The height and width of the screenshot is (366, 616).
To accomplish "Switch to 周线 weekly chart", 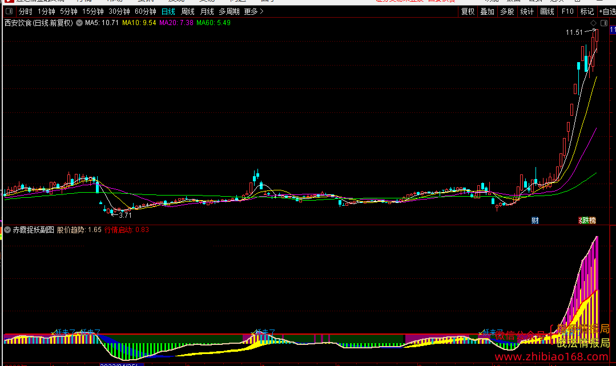I will point(188,11).
